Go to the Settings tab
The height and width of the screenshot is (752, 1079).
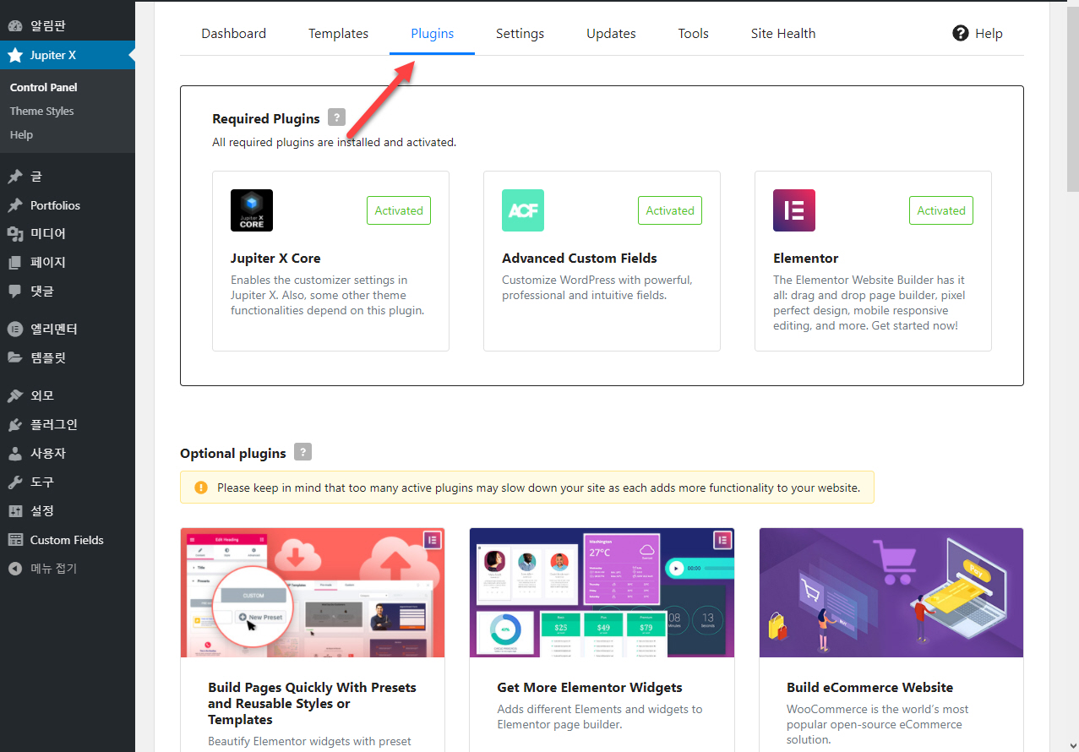520,34
